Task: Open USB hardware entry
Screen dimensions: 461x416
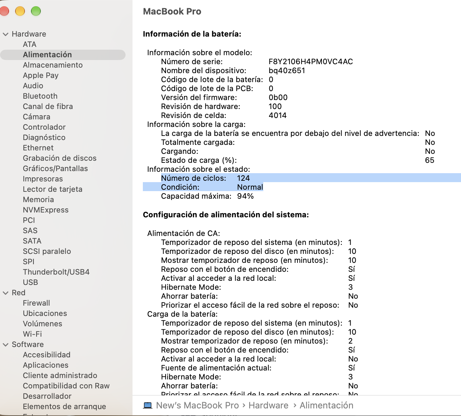Action: coord(30,282)
